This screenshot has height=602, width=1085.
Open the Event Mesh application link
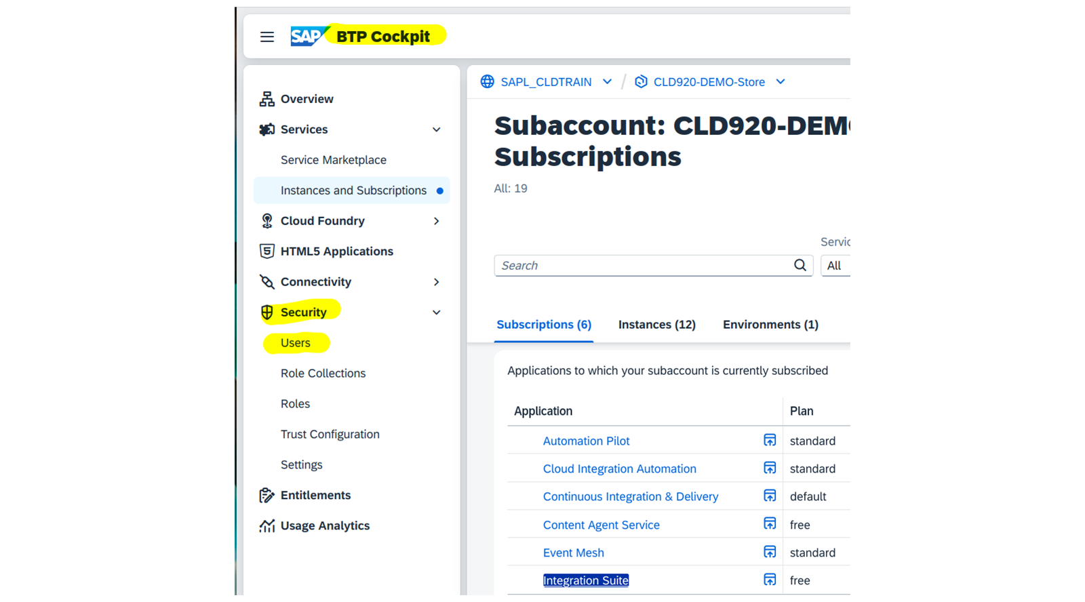(573, 553)
